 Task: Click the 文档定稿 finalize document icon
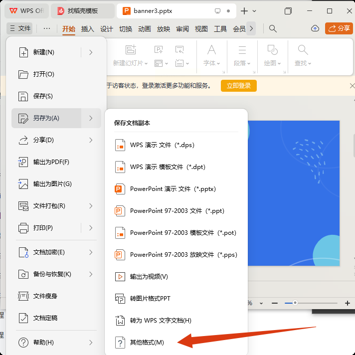coord(23,318)
